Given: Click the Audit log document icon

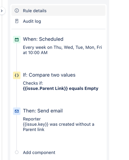Looking at the screenshot, I should (x=17, y=21).
